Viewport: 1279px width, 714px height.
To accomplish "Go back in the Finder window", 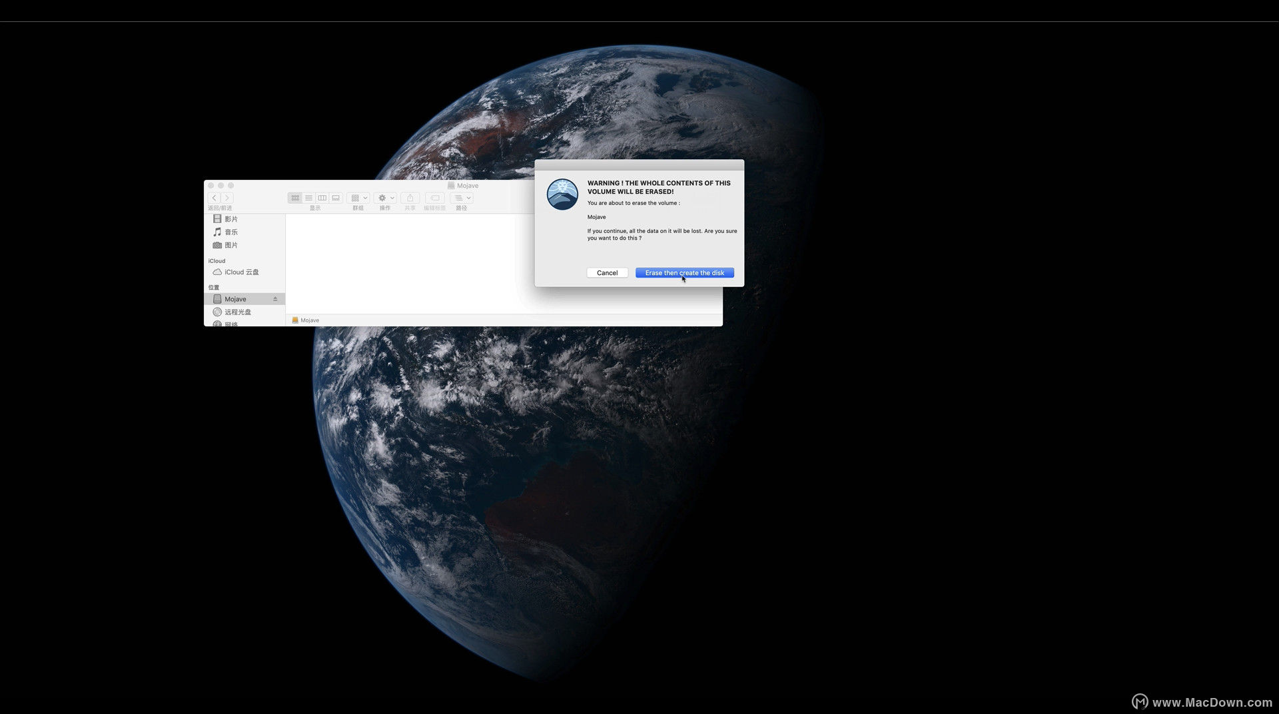I will click(214, 198).
